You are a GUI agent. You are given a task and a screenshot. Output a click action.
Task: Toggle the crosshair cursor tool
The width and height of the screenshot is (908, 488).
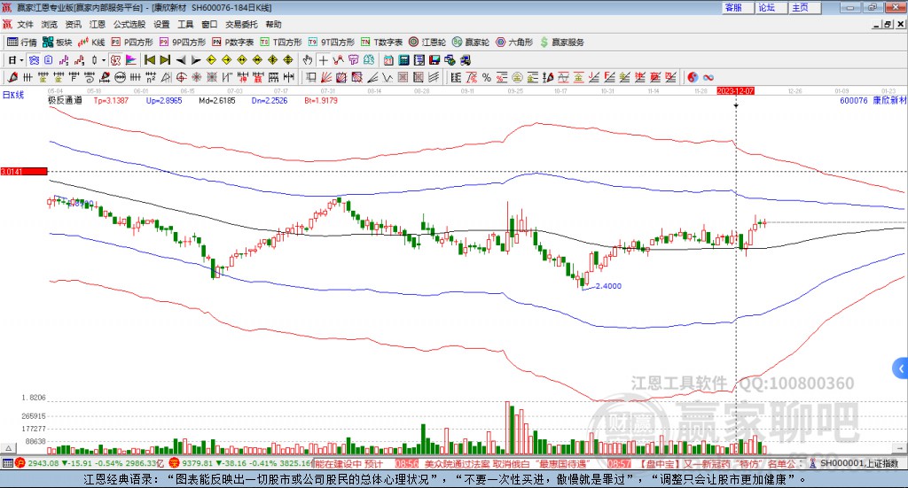click(323, 60)
